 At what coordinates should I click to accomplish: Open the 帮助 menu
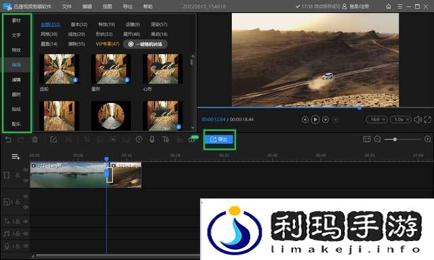pos(148,6)
